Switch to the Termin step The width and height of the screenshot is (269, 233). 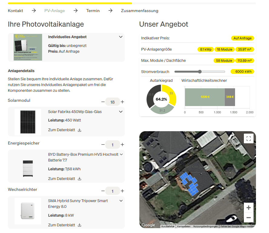[93, 11]
